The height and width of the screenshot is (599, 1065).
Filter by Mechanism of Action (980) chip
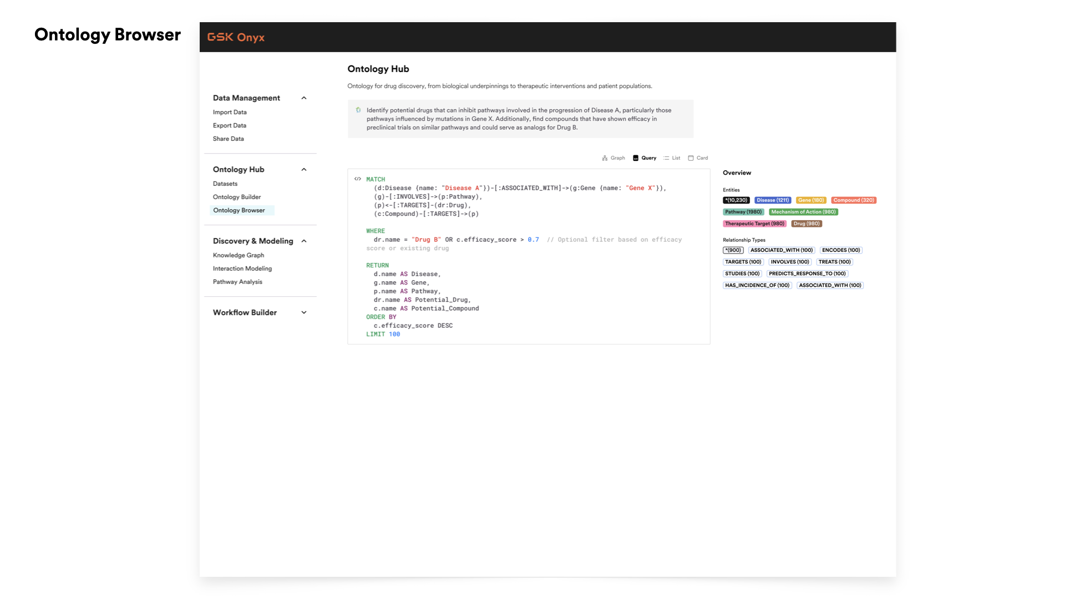point(803,212)
